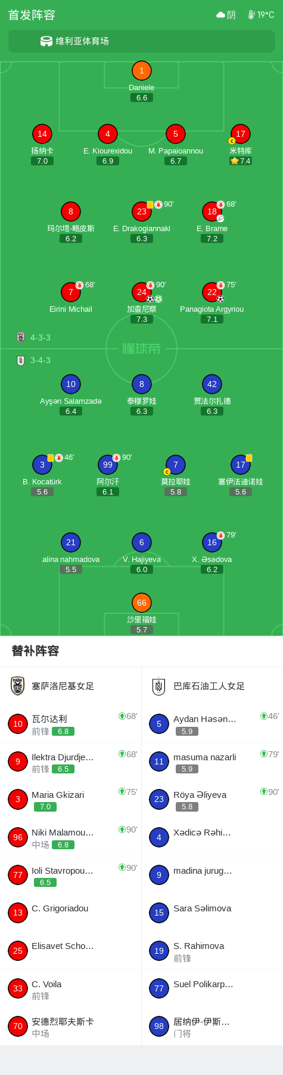The height and width of the screenshot is (1075, 283).
Task: Open 塞萨洛尼基女足 team header
Action: tap(70, 686)
